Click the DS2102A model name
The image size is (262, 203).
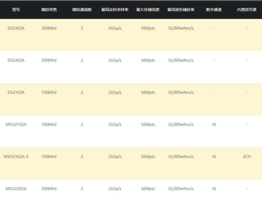(x=16, y=92)
